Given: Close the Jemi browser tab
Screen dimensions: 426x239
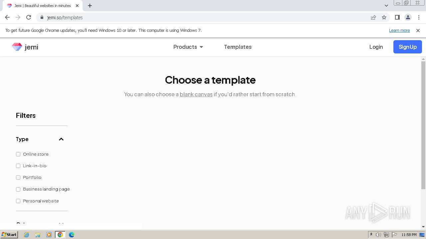Looking at the screenshot, I should 77,6.
